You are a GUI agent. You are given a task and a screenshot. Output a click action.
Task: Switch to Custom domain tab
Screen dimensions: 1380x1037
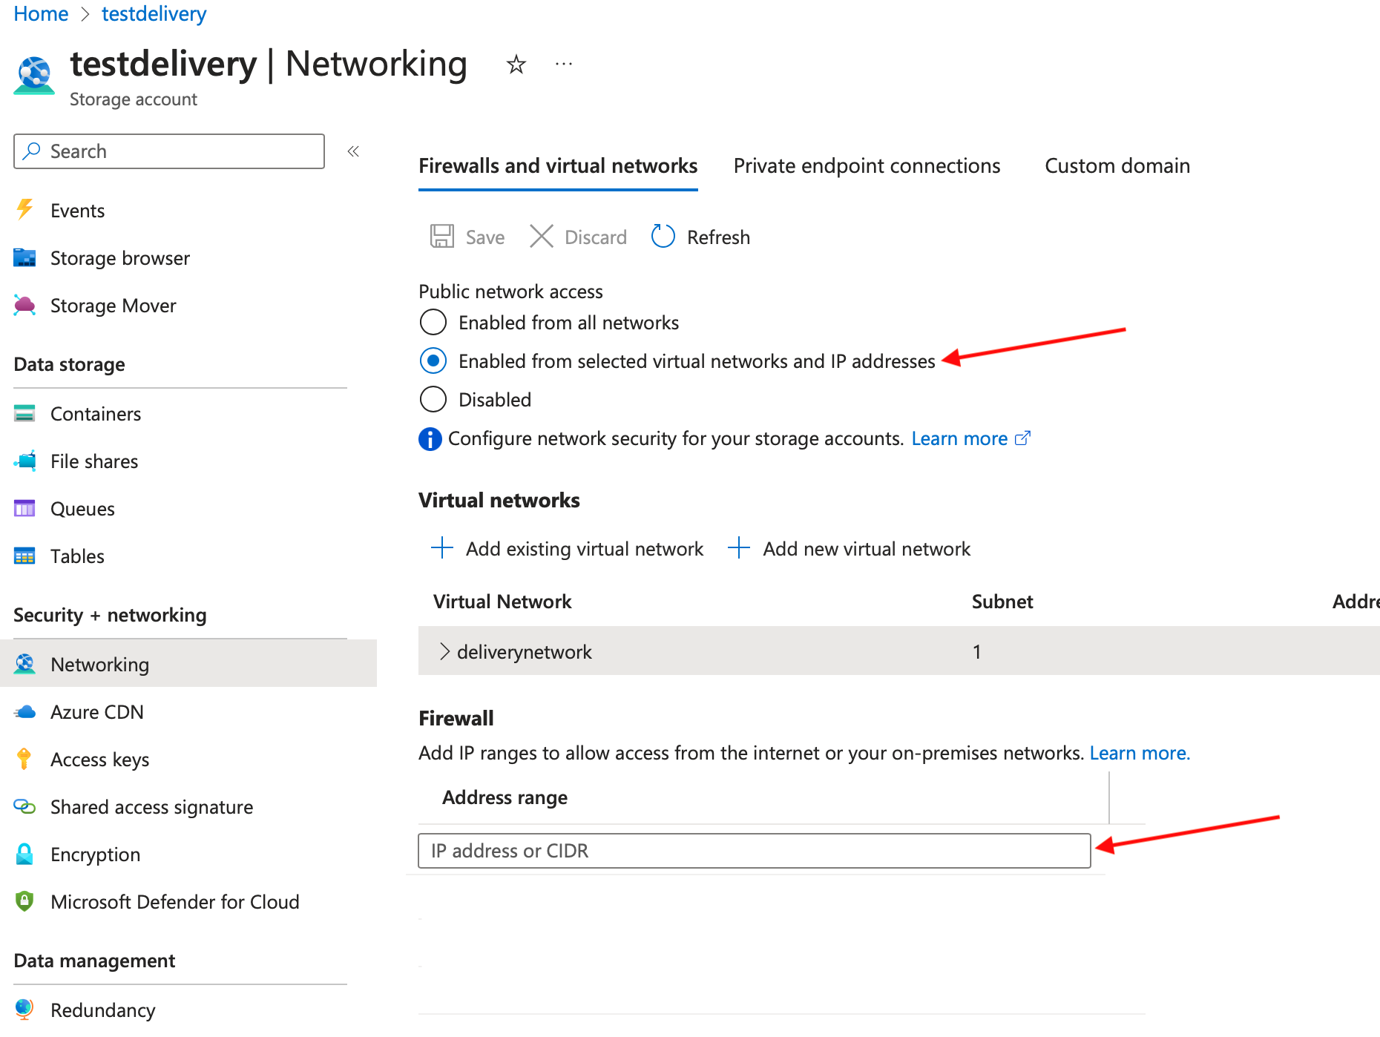coord(1117,165)
